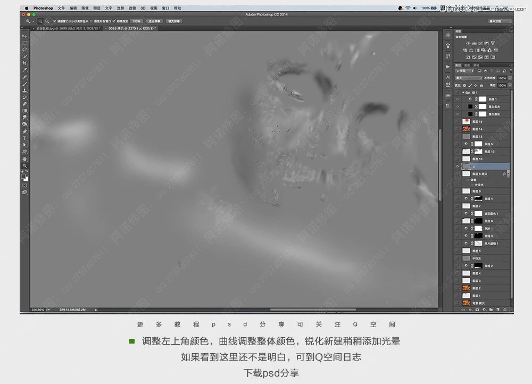Open the fill slider dropdown arrow
The width and height of the screenshot is (532, 384).
point(510,86)
